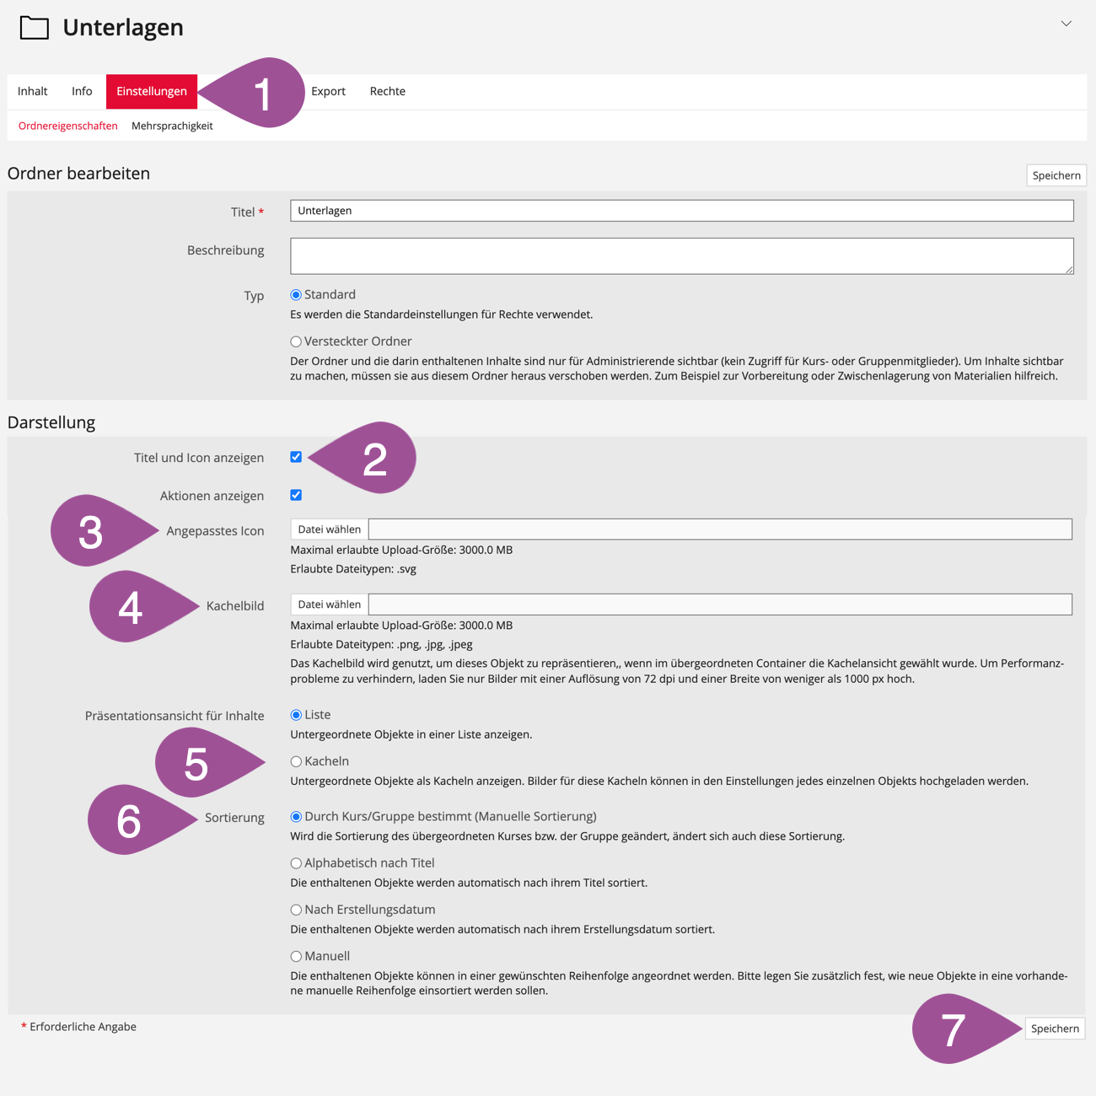Click Datei wählen for Kachelbild
Viewport: 1096px width, 1096px height.
[330, 604]
